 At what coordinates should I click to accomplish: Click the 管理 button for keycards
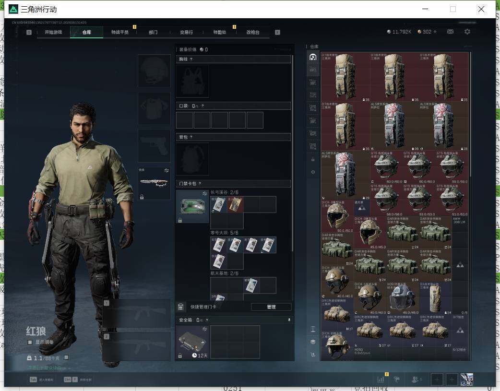[x=271, y=307]
